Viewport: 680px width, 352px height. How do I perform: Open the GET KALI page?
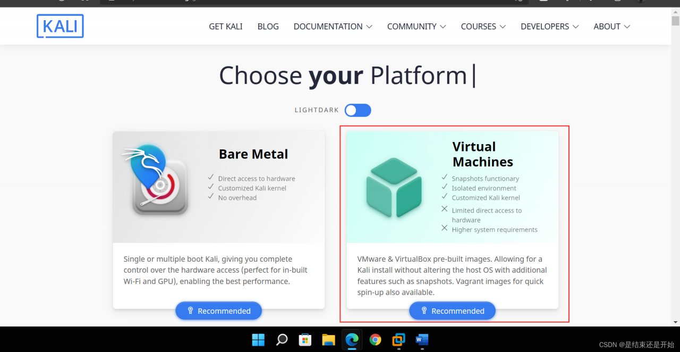click(x=226, y=27)
